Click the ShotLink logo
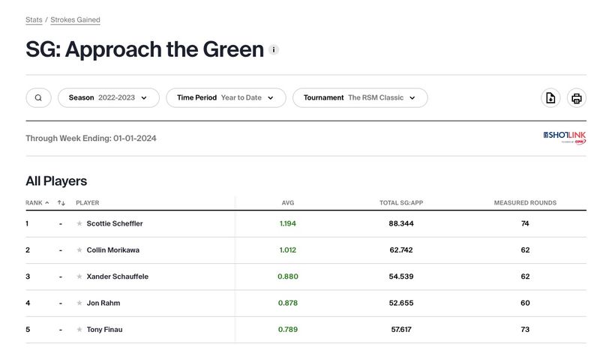The height and width of the screenshot is (353, 600). 564,137
